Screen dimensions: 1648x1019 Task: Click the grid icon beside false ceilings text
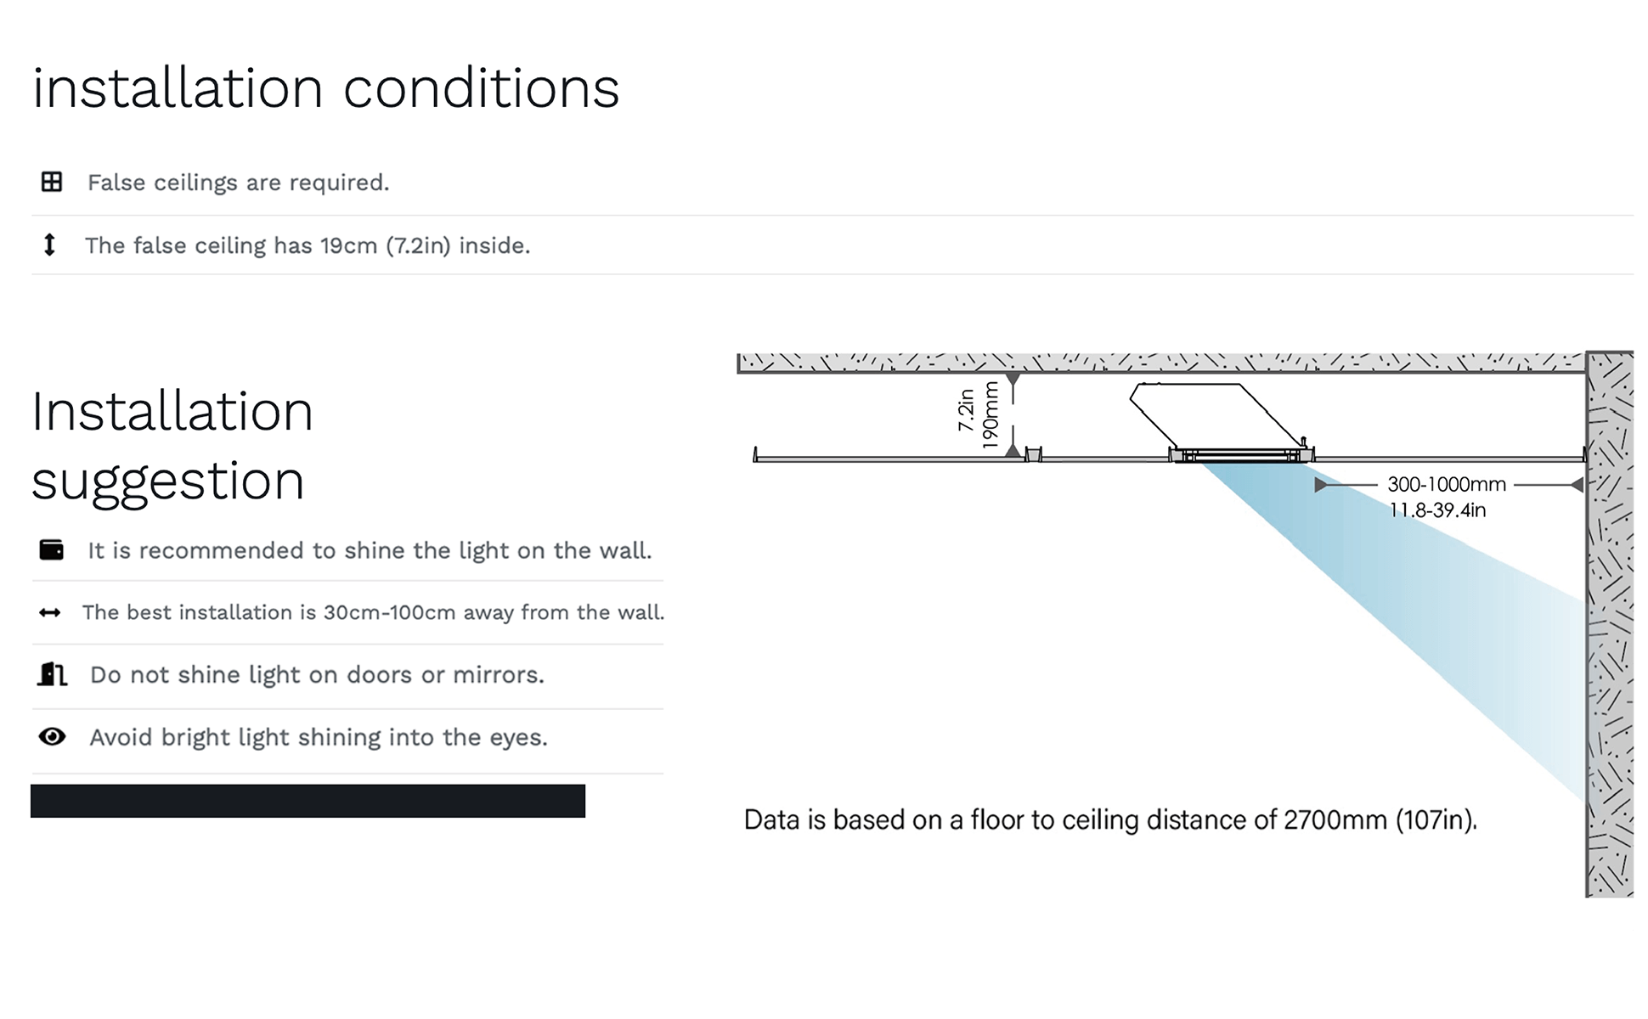pos(52,182)
